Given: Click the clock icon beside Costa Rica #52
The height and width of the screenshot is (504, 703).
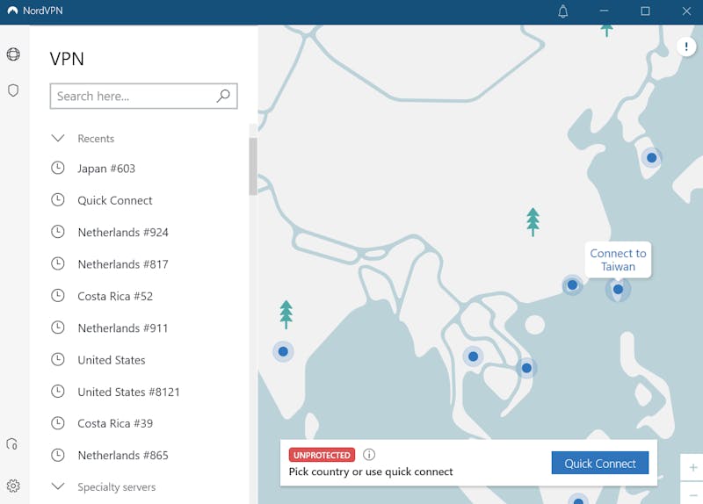Looking at the screenshot, I should pos(57,296).
